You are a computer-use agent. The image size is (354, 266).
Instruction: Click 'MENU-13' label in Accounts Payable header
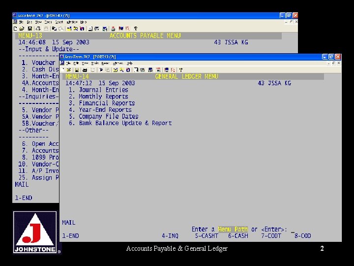click(30, 36)
